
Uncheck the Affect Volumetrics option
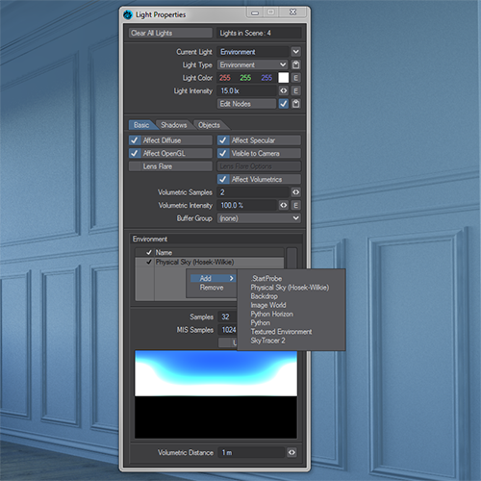tap(222, 179)
